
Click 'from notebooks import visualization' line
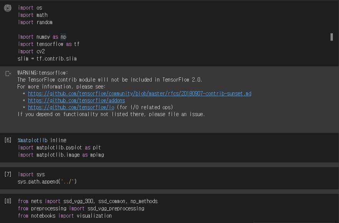tap(64, 216)
